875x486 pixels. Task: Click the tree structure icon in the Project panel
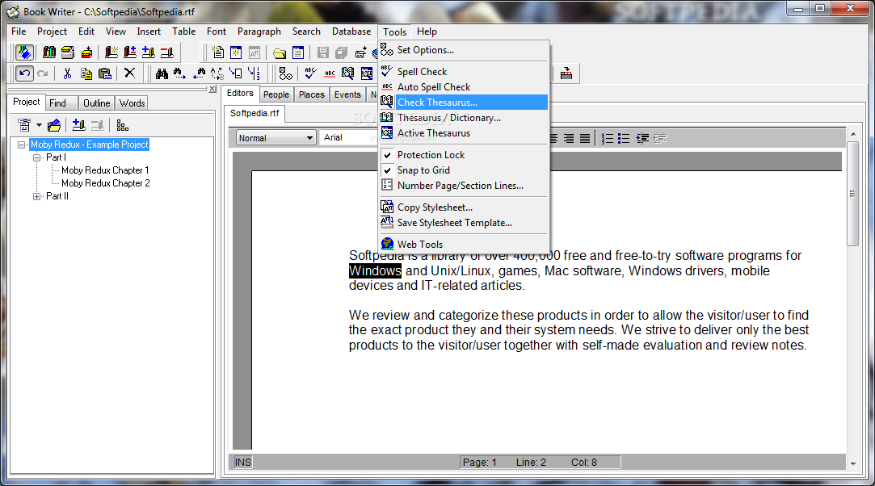click(x=123, y=125)
